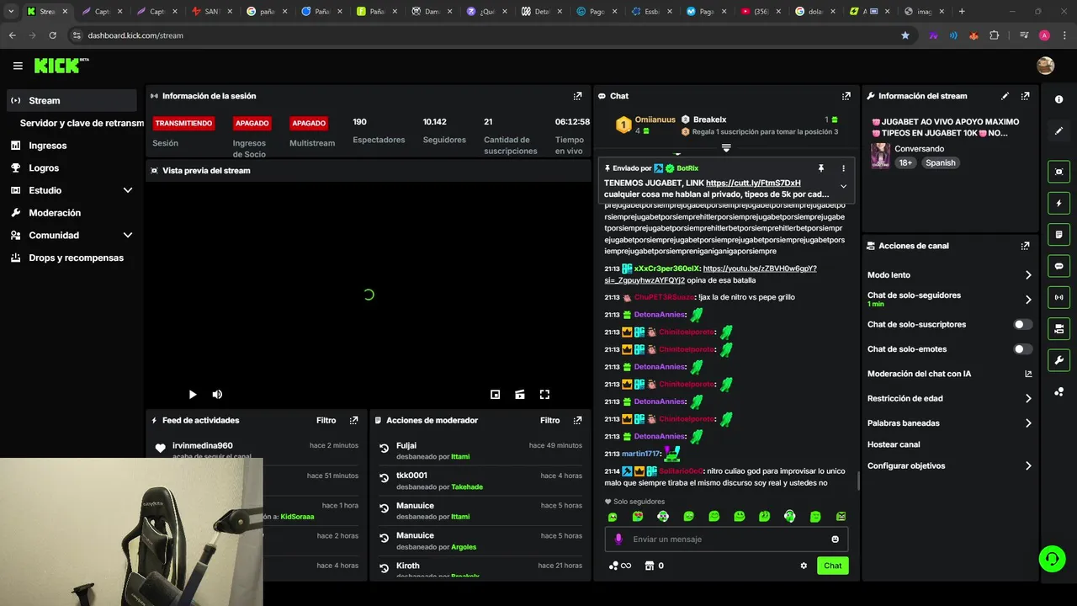Pop out the Acciones de moderador panel
The image size is (1077, 606).
coord(577,420)
